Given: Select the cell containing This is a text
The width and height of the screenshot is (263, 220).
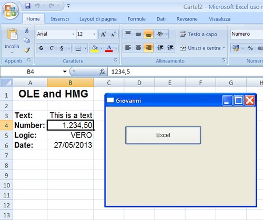Looking at the screenshot, I should click(x=70, y=116).
